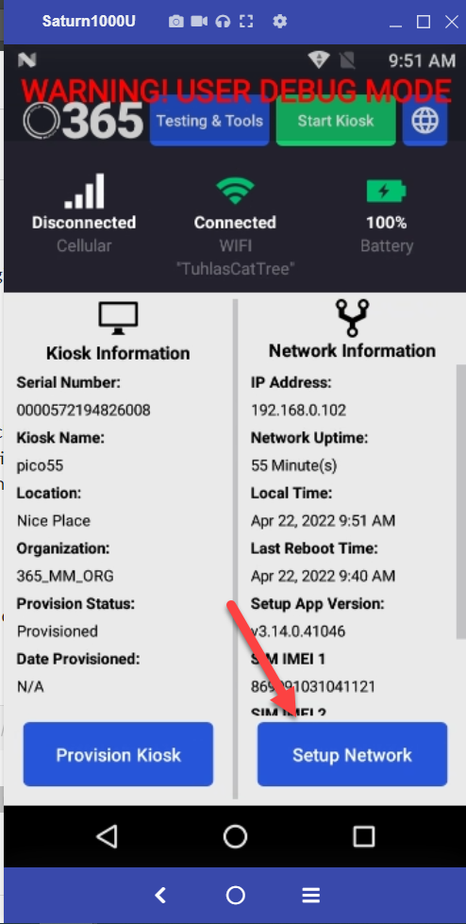
Task: Open Testing & Tools menu
Action: tap(209, 121)
